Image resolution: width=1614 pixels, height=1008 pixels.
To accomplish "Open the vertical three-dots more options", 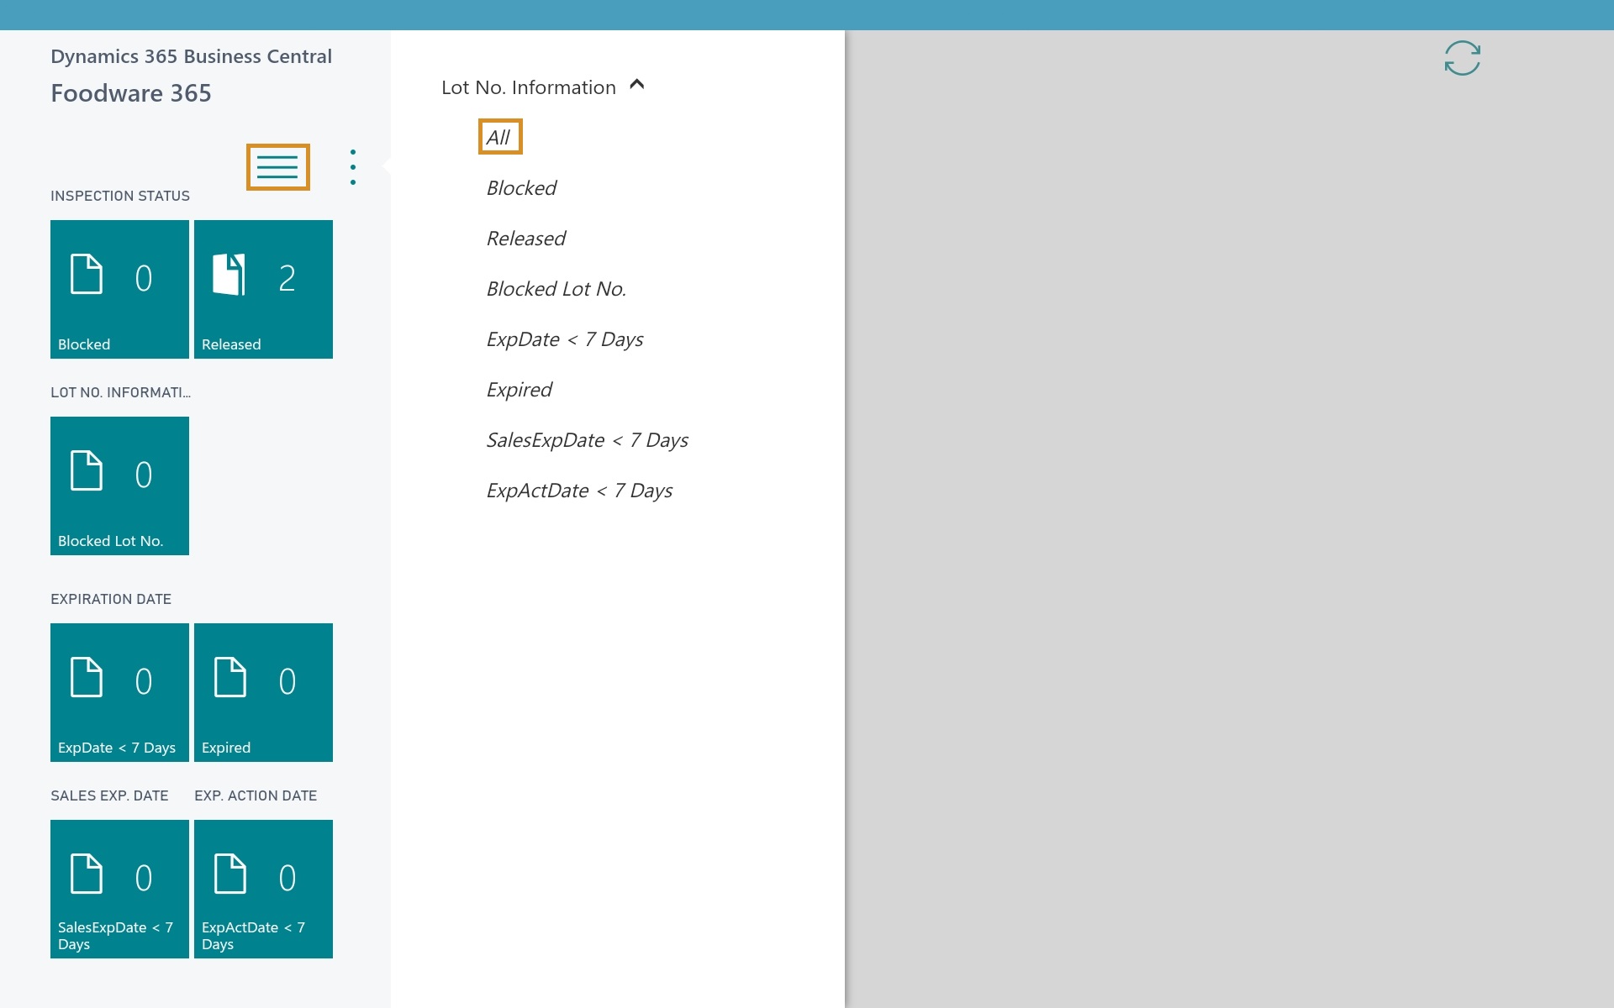I will (x=353, y=167).
